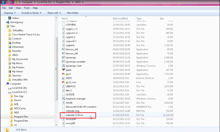Open the Help menu
Viewport: 220px width, 132px height.
[x=35, y=8]
